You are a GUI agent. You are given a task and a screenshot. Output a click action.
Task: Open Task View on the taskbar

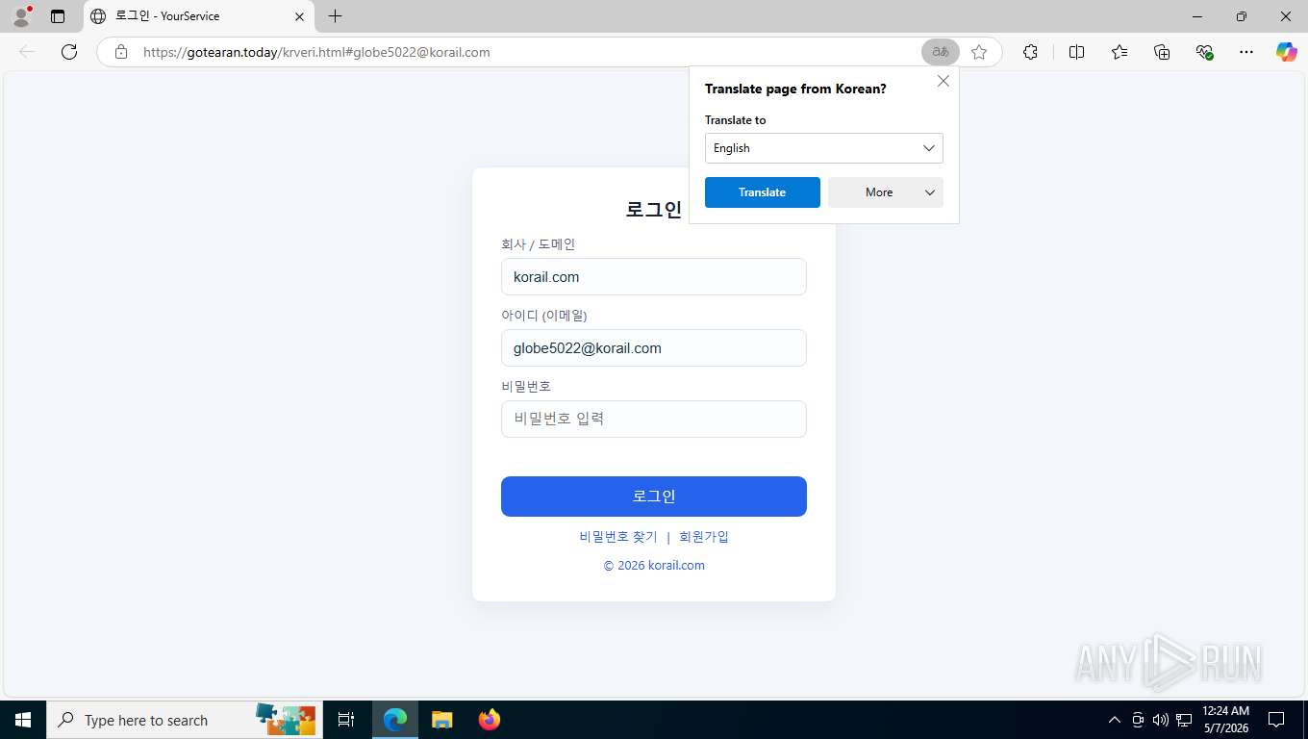(346, 720)
